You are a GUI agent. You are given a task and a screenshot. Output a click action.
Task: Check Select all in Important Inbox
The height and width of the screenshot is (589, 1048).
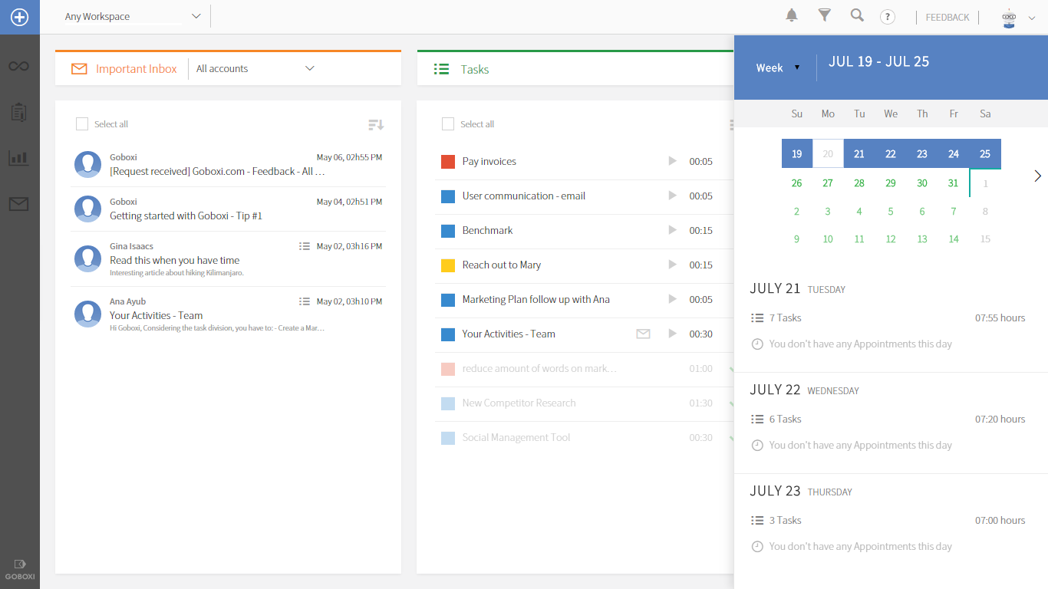tap(82, 124)
